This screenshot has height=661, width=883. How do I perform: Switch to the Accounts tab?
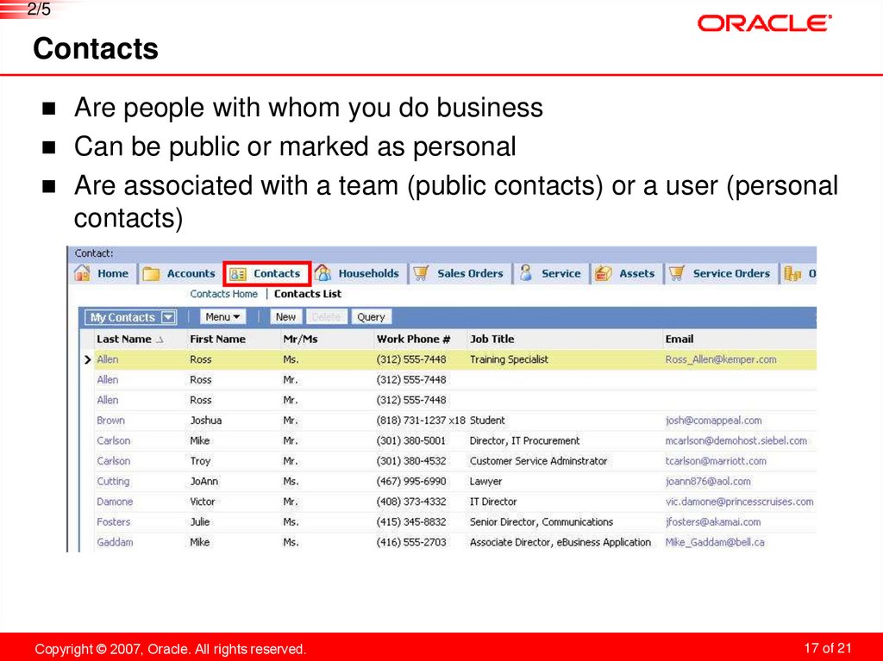pos(179,274)
